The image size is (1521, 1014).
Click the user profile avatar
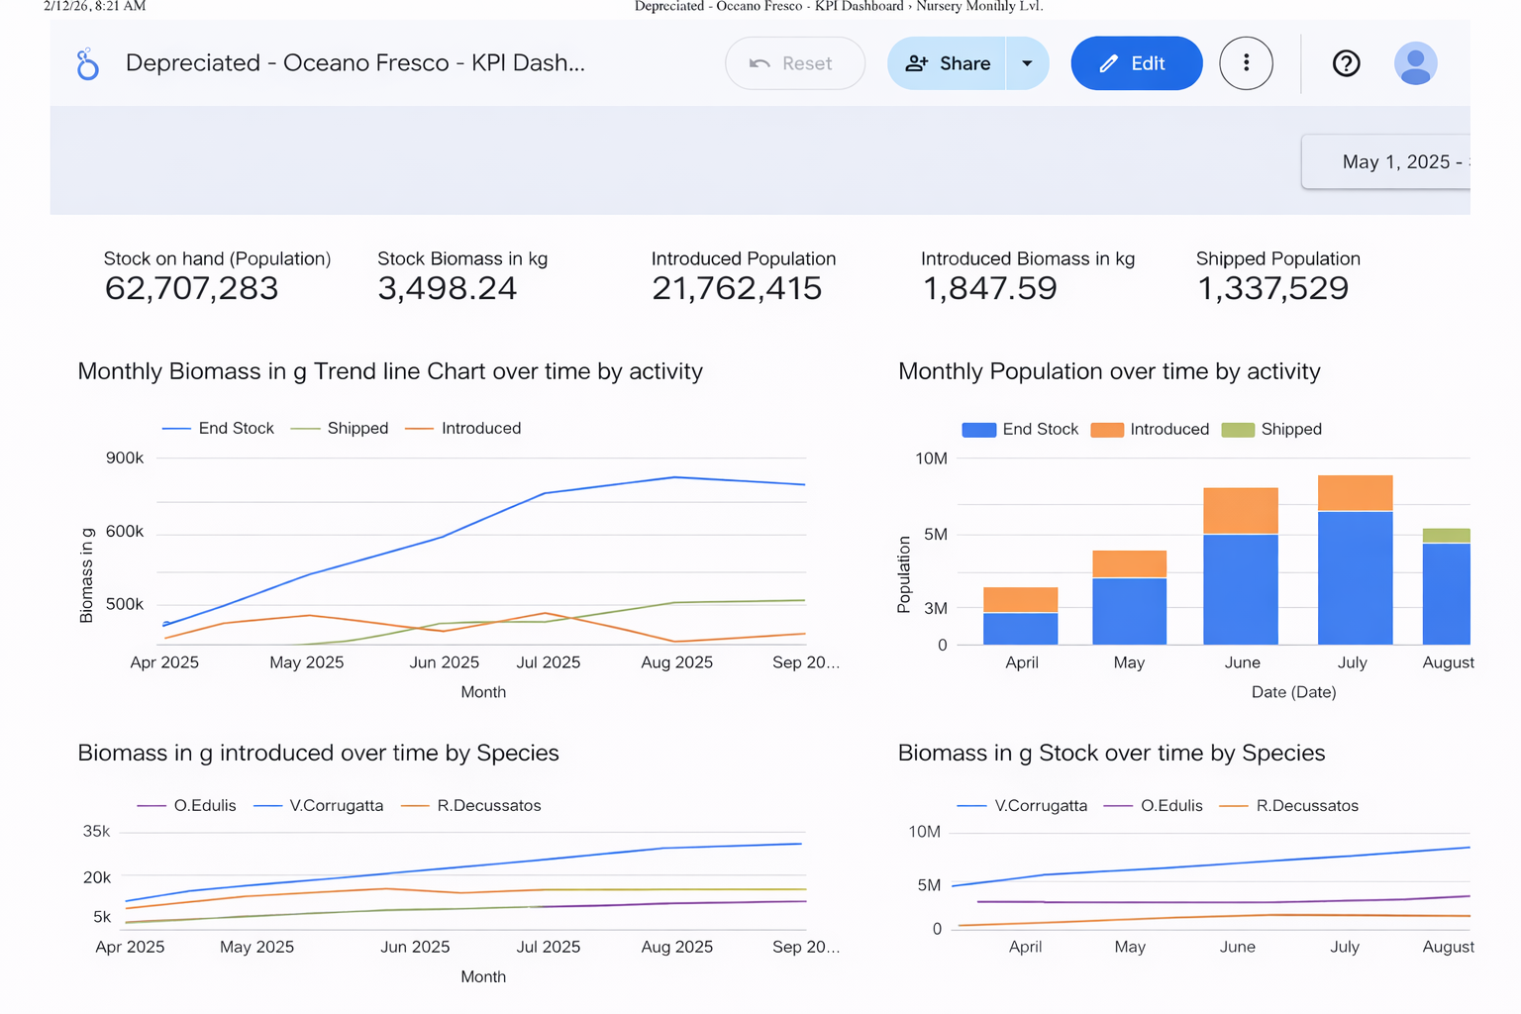(1415, 62)
